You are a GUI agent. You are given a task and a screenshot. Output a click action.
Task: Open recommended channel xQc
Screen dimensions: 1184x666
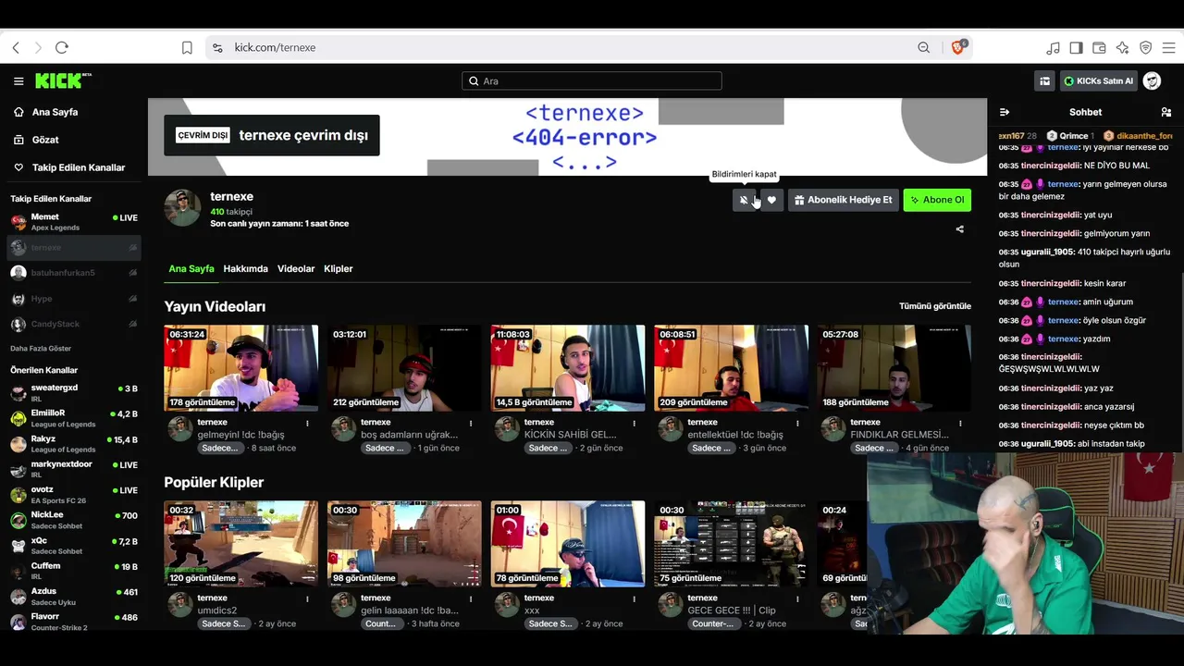[x=74, y=546]
